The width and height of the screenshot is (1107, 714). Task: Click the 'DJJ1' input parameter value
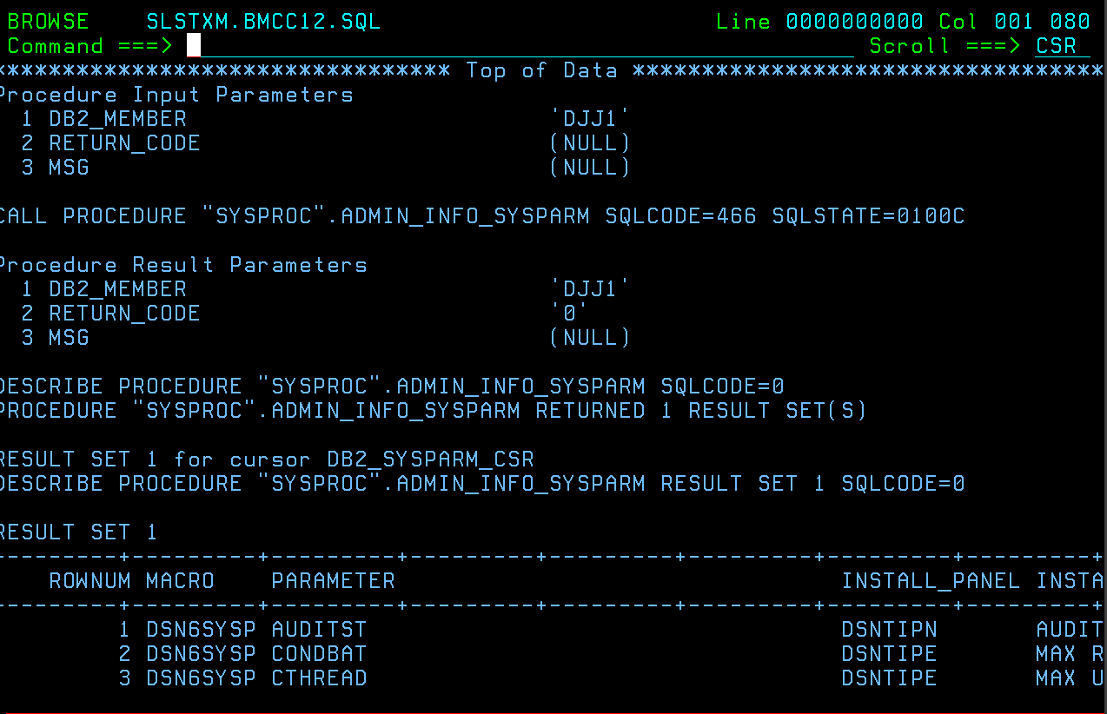click(590, 118)
